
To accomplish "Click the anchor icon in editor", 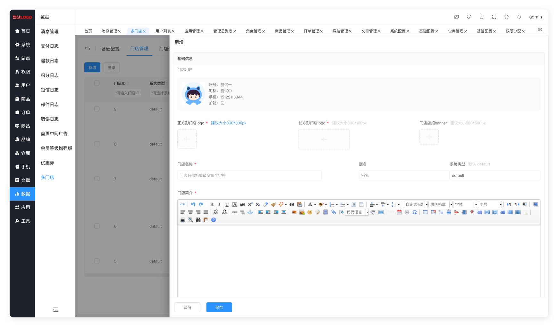I will 250,212.
